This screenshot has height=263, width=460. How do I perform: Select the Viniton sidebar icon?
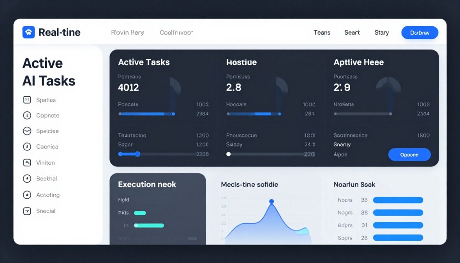[27, 162]
